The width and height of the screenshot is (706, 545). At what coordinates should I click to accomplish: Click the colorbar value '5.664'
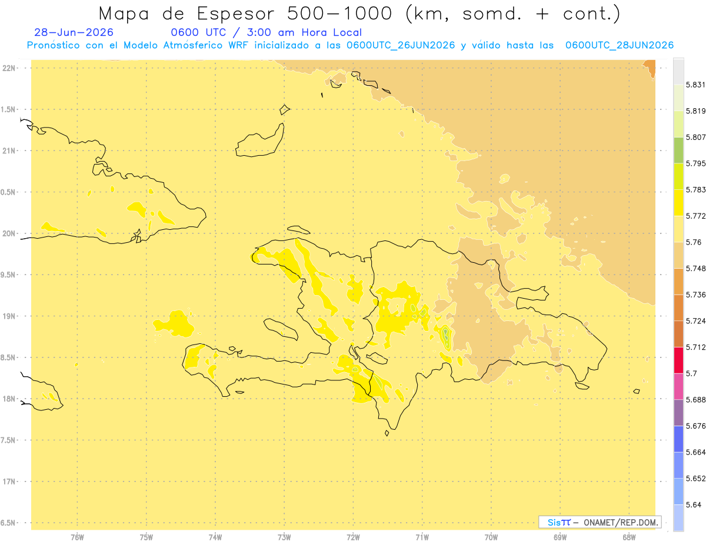coord(696,452)
